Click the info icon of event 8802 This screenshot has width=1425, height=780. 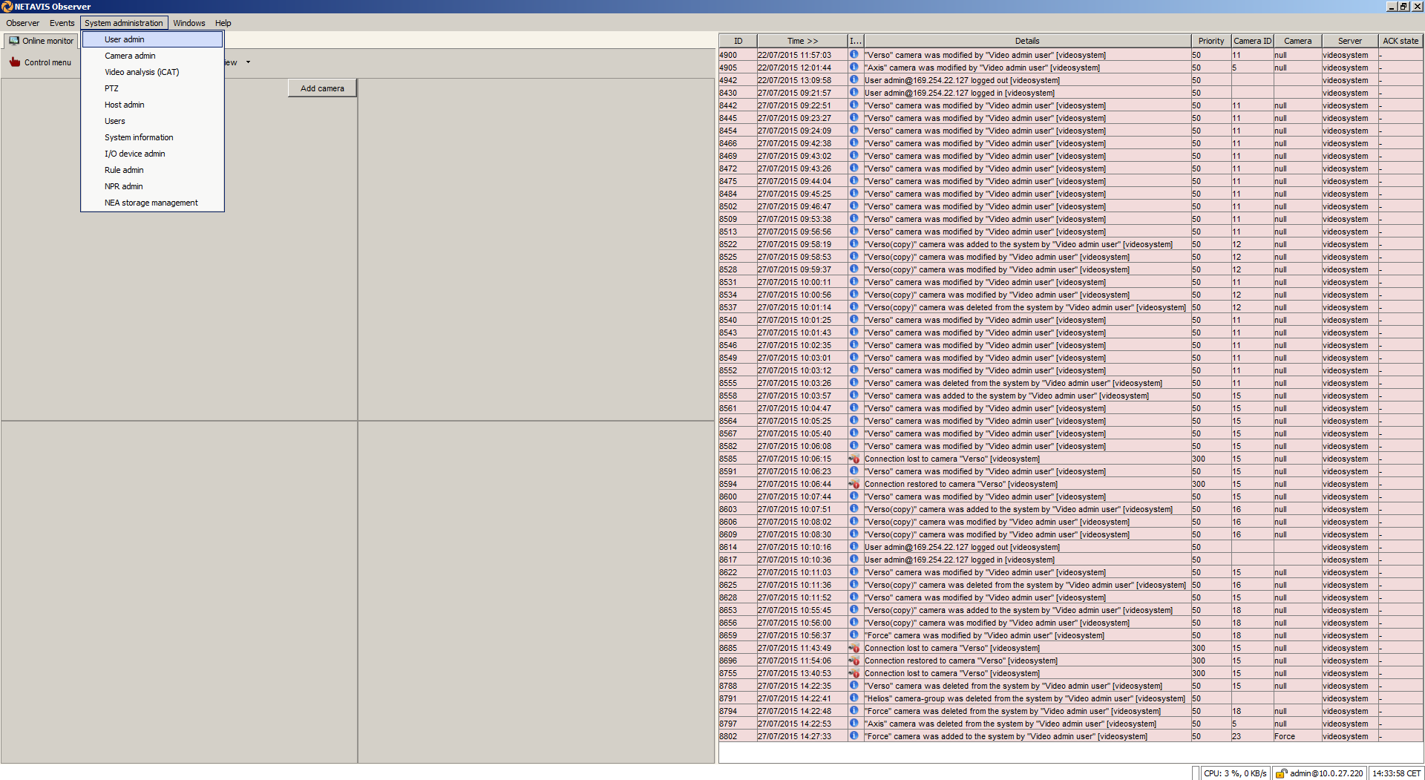tap(854, 736)
